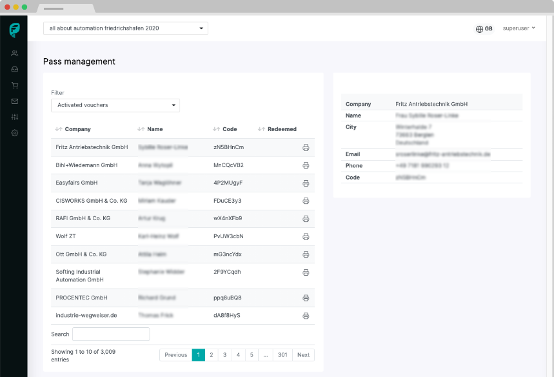The image size is (554, 377).
Task: Select the PROCENTEC GmbH company cell
Action: pyautogui.click(x=82, y=298)
